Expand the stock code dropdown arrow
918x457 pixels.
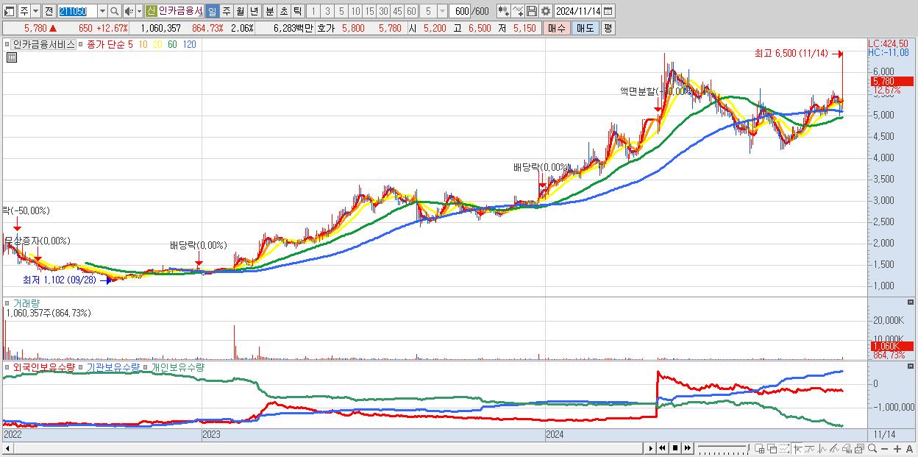(x=102, y=11)
